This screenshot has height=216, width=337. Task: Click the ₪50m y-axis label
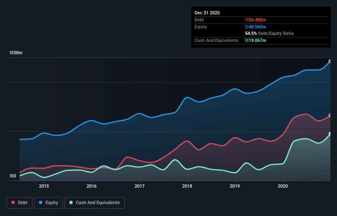coord(16,53)
